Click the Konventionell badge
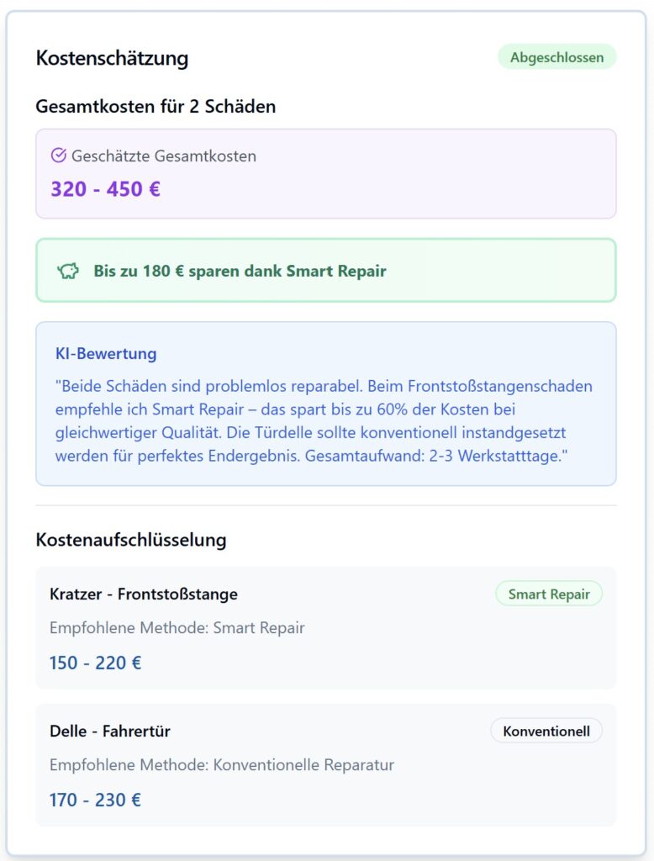The width and height of the screenshot is (654, 861). [x=546, y=732]
